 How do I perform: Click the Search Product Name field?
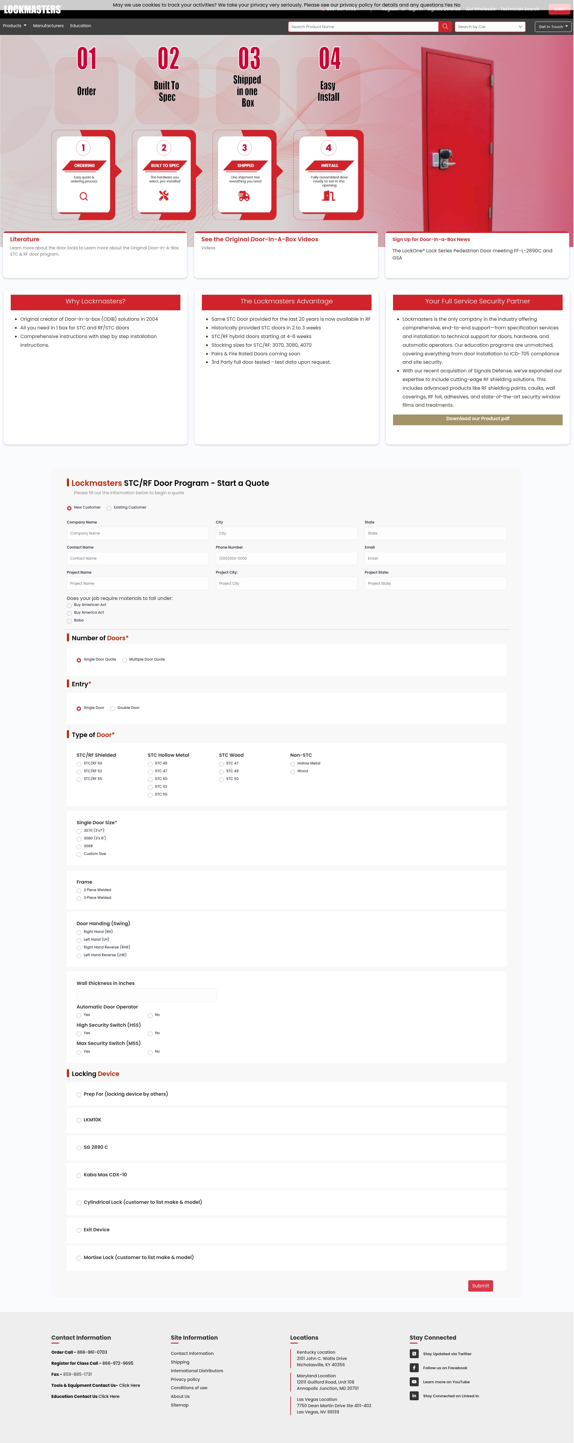pos(363,26)
